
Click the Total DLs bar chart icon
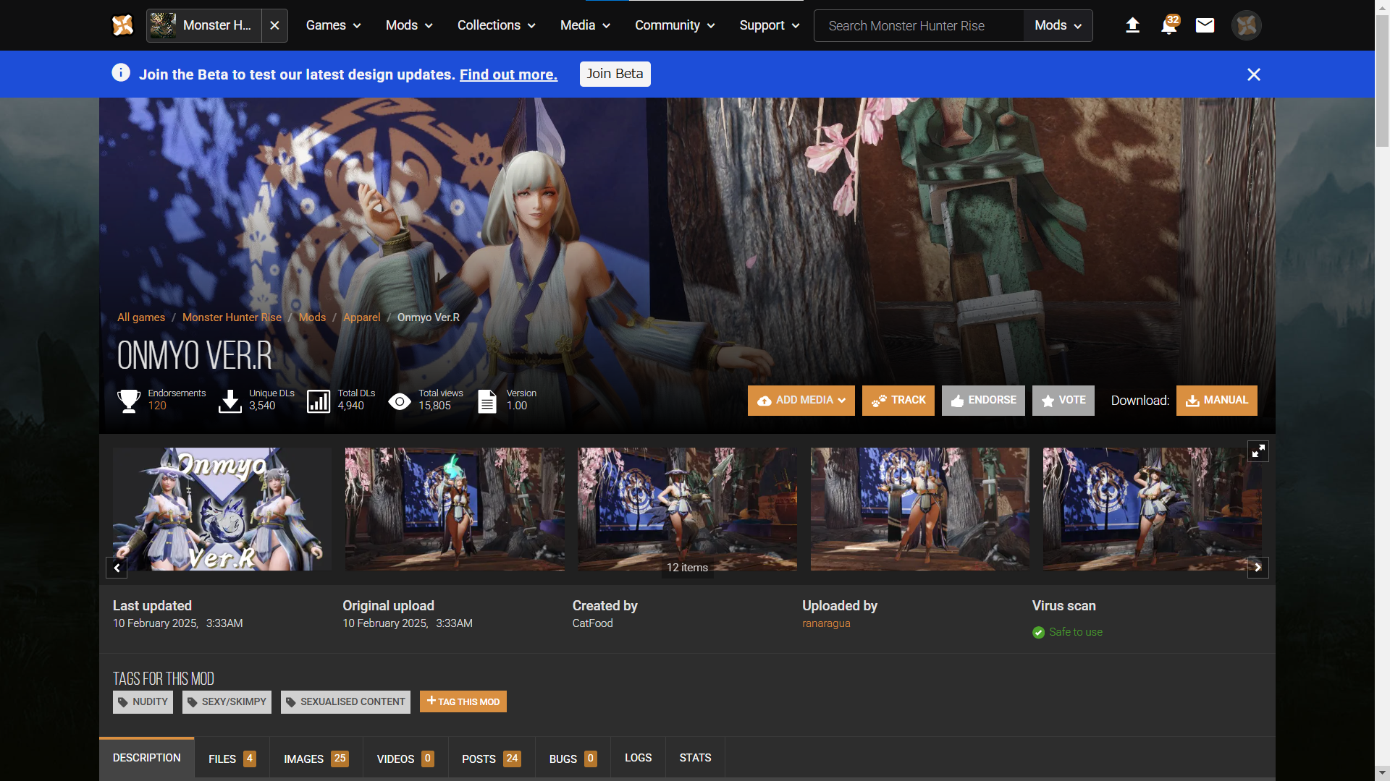point(319,401)
